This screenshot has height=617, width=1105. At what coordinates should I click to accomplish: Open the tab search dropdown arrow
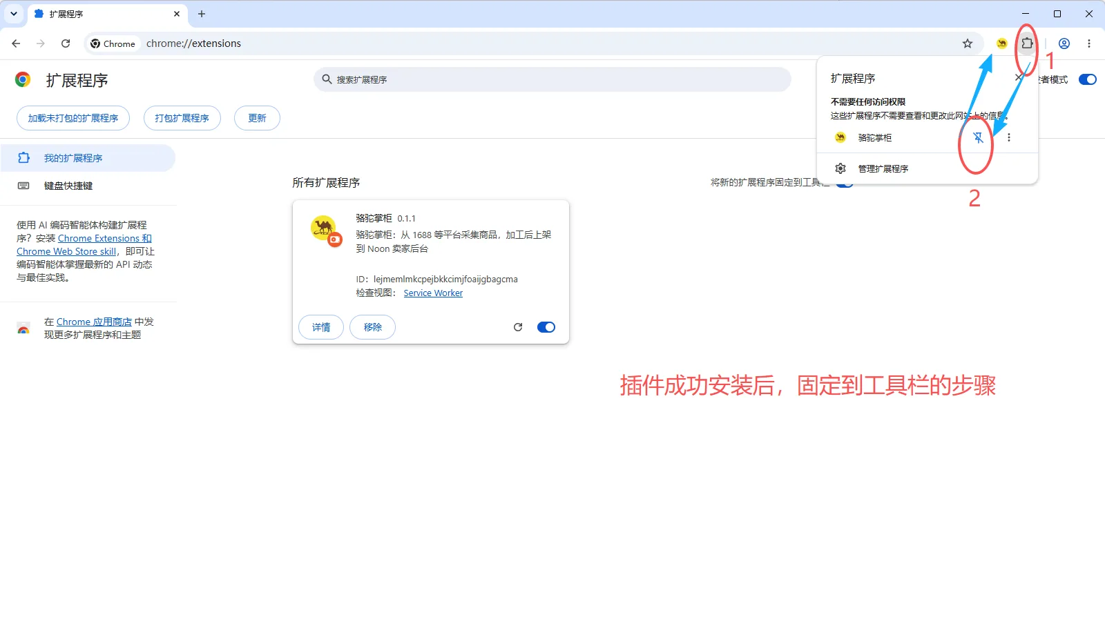[14, 14]
